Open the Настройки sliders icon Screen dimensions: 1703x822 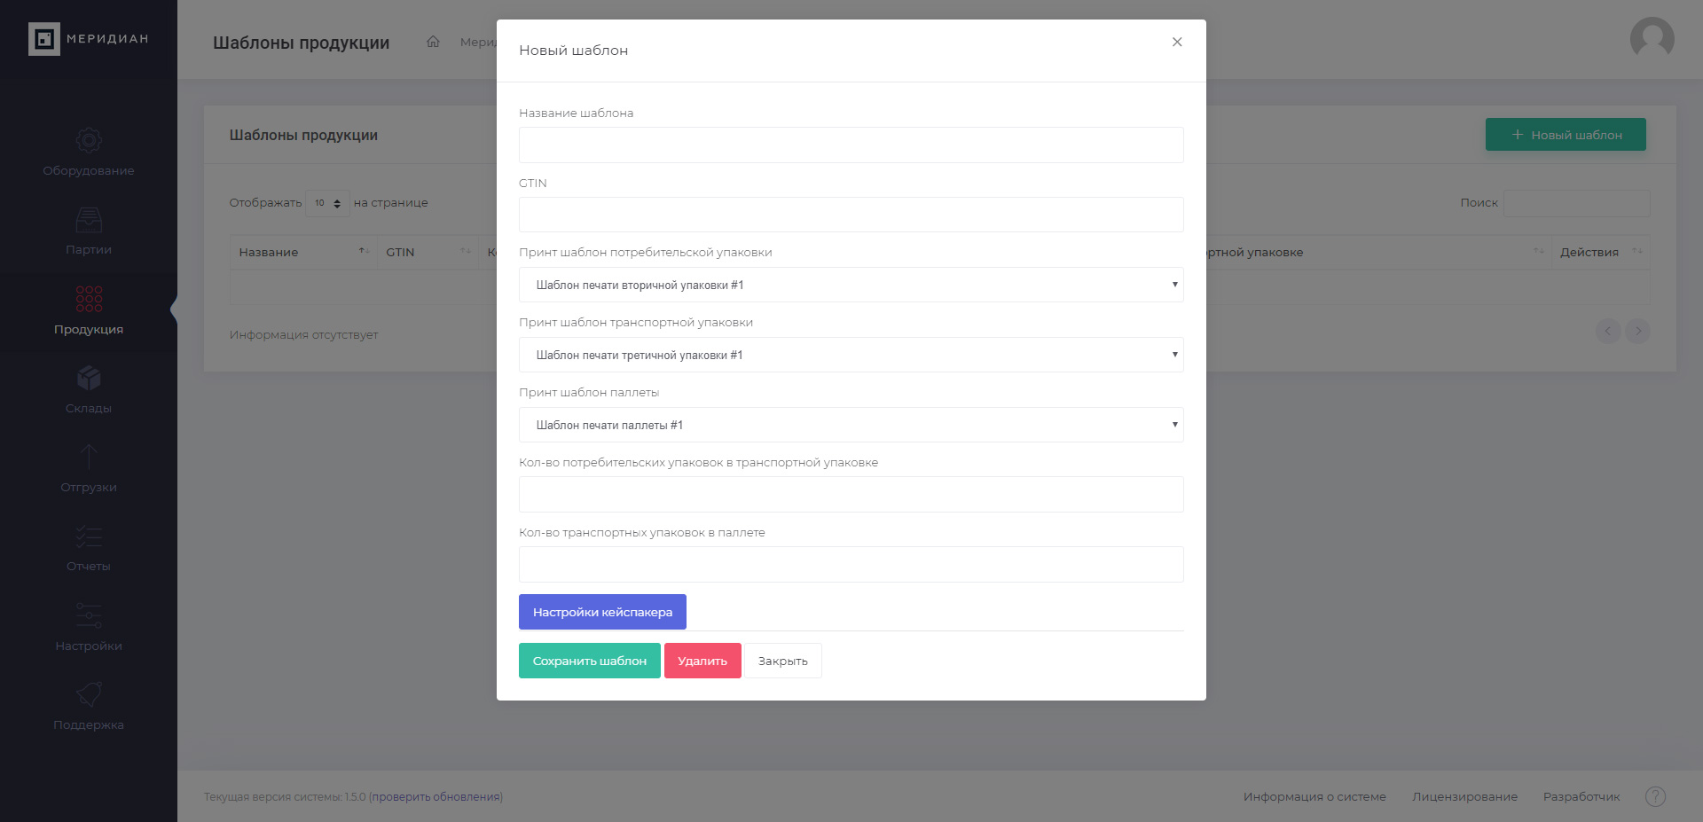89,615
